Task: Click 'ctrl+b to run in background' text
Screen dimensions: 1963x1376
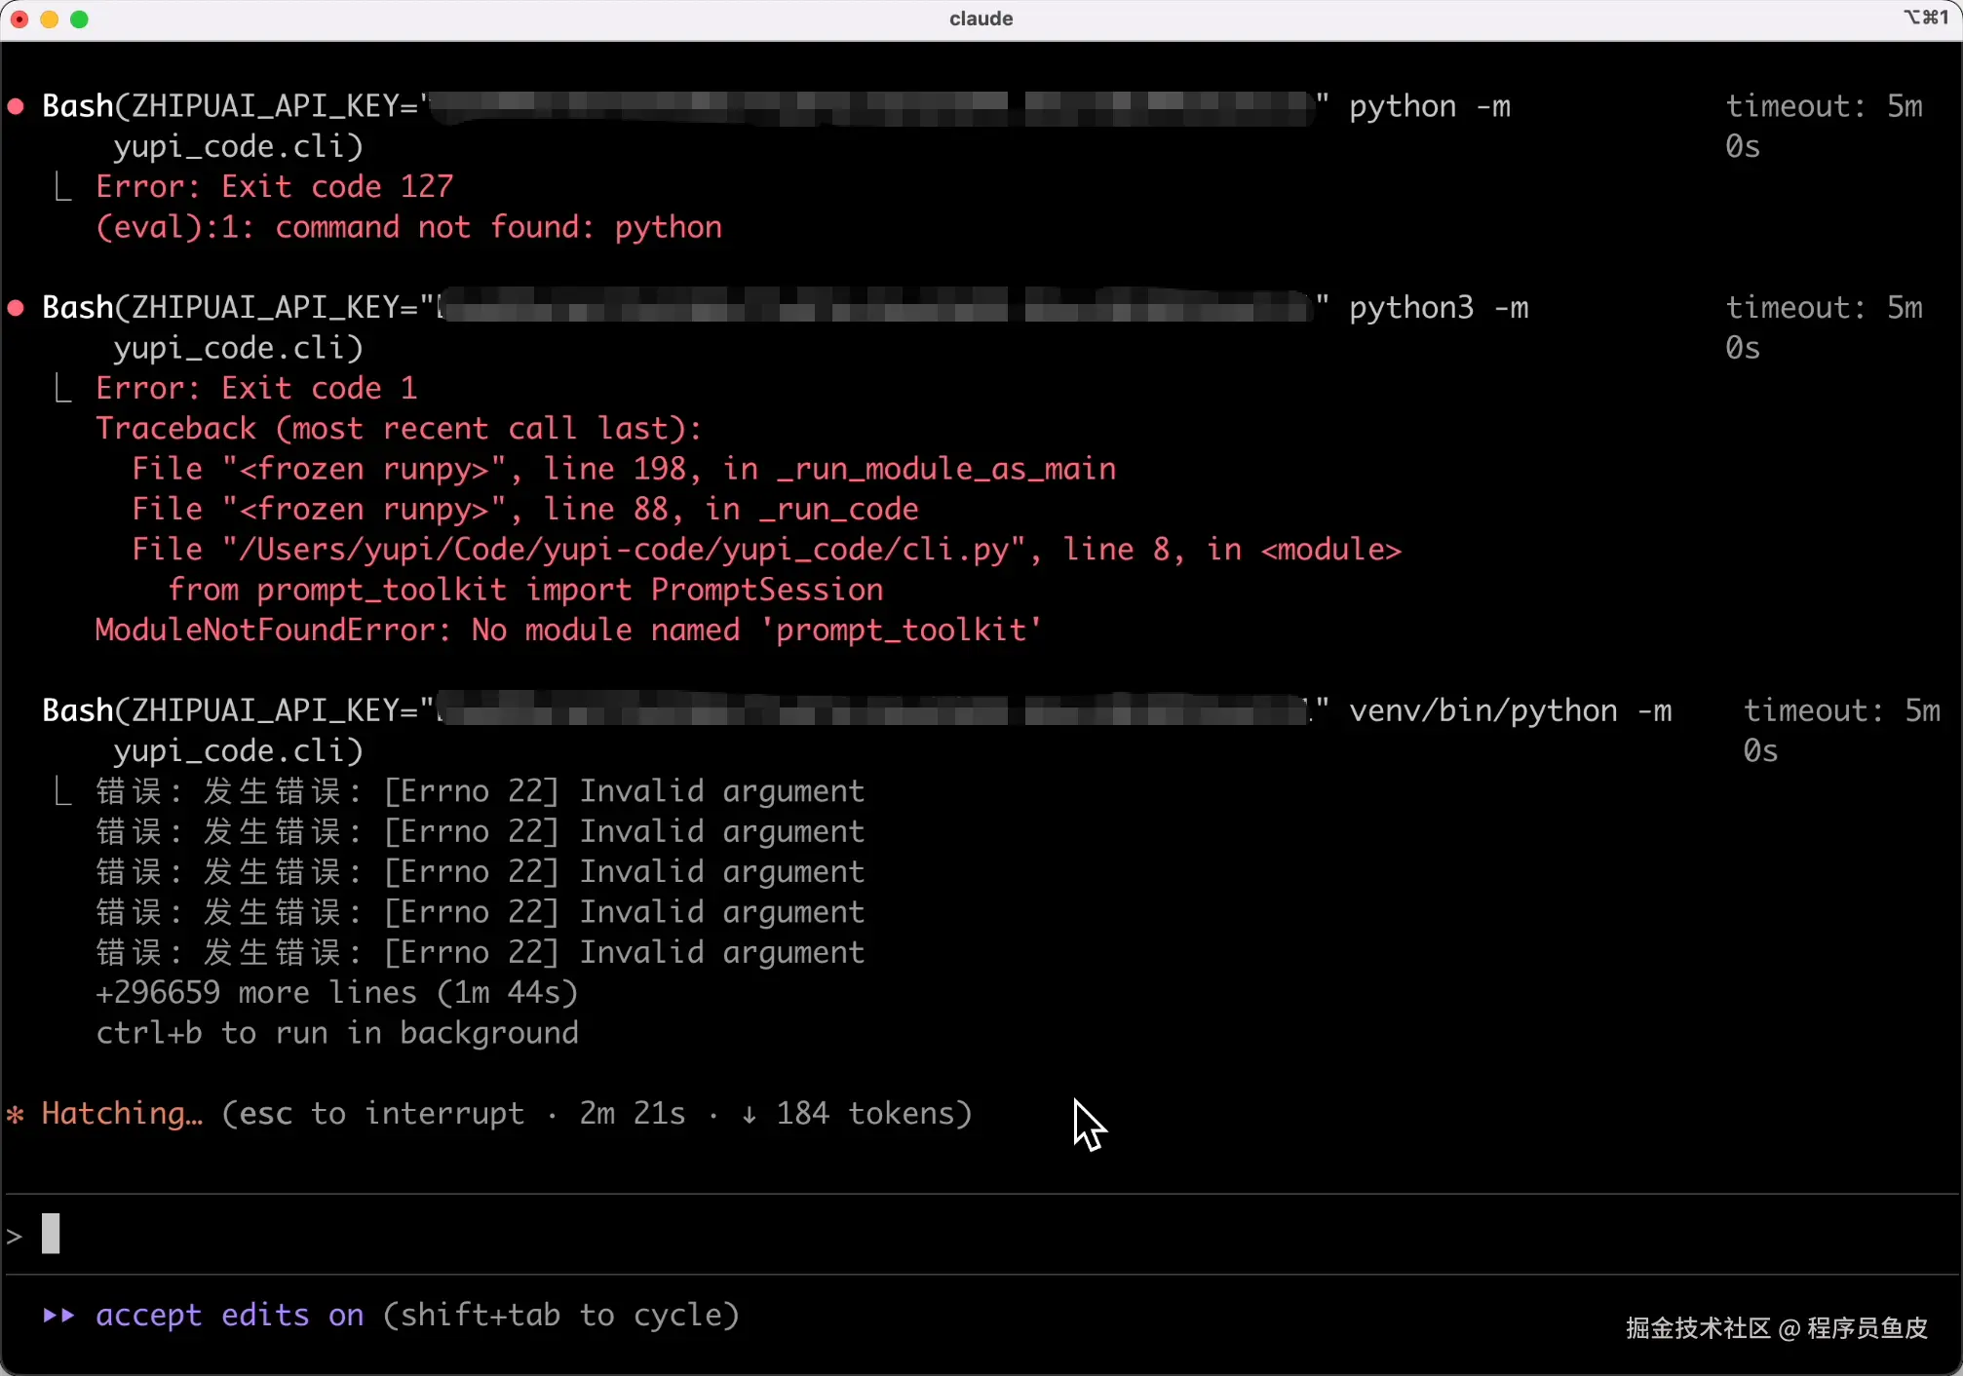Action: point(336,1033)
